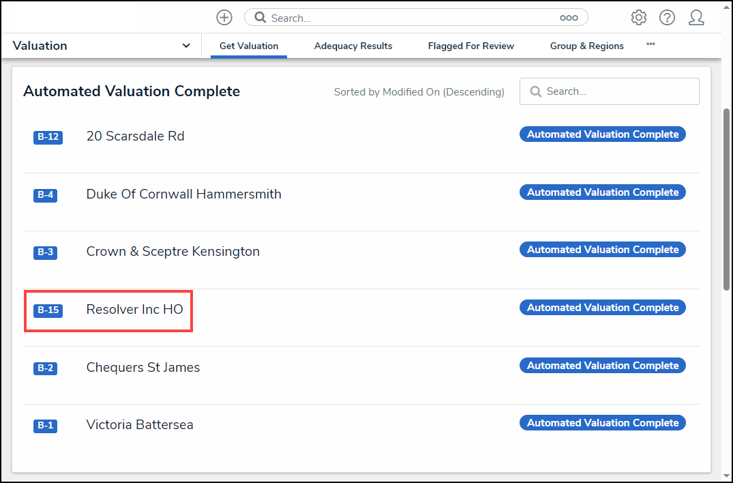Click status pill for Chequers St James
The height and width of the screenshot is (483, 733).
(603, 366)
